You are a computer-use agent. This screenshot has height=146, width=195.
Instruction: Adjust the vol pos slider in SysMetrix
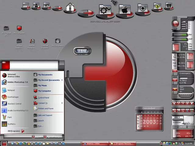click(x=183, y=127)
